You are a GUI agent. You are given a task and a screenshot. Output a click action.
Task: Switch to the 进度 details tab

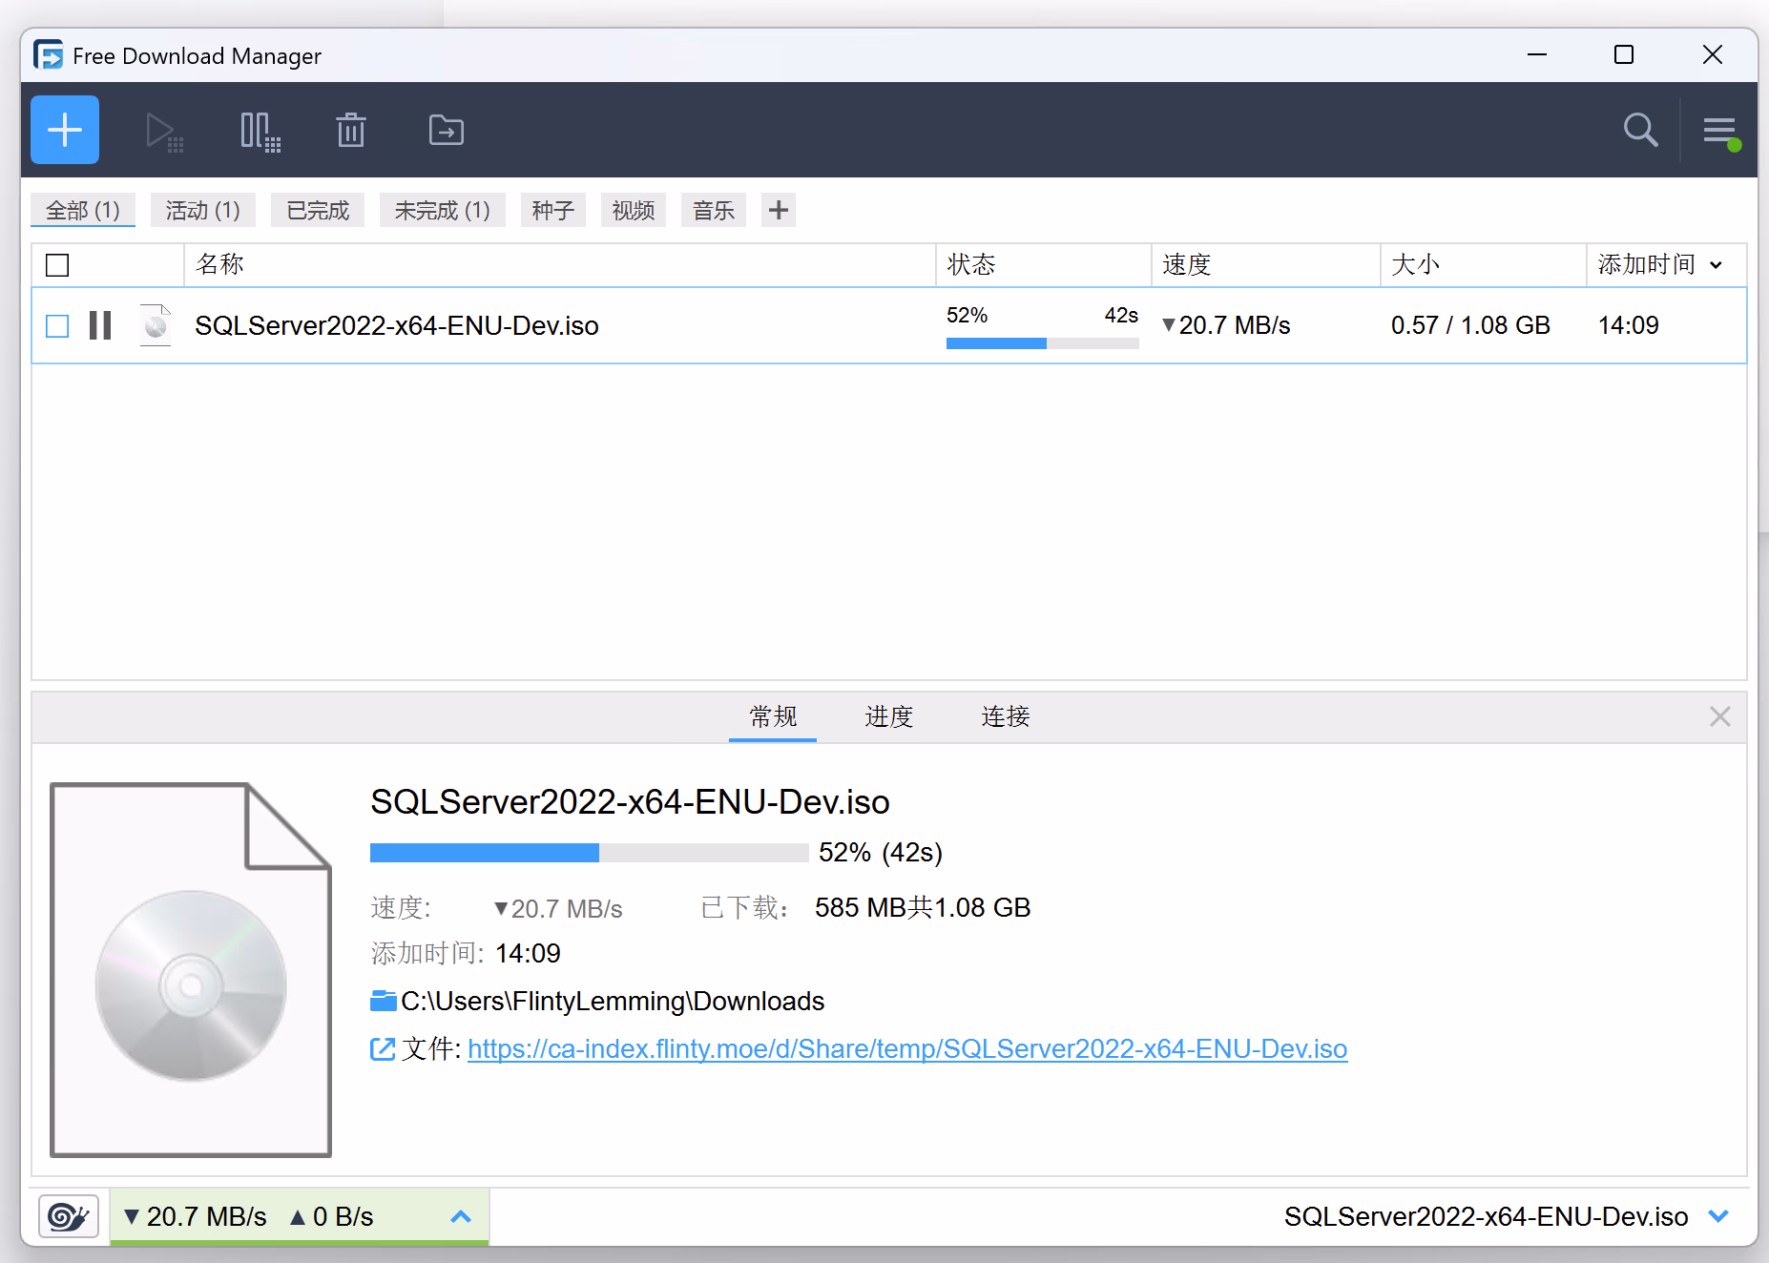pos(888,716)
